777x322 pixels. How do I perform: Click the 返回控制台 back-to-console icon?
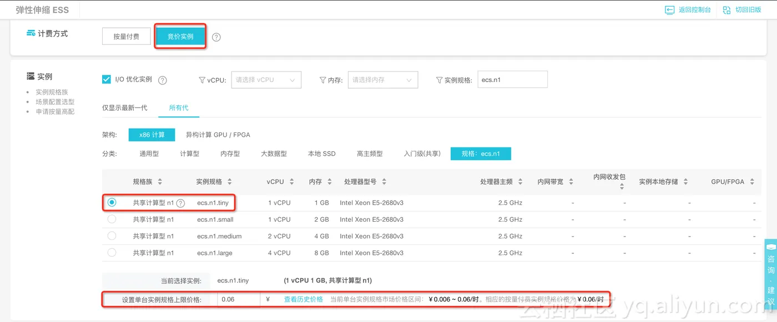pos(669,10)
